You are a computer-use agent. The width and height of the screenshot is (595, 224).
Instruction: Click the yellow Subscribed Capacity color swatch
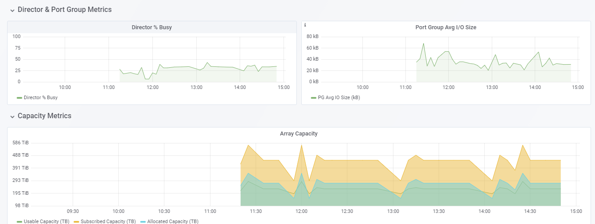76,221
